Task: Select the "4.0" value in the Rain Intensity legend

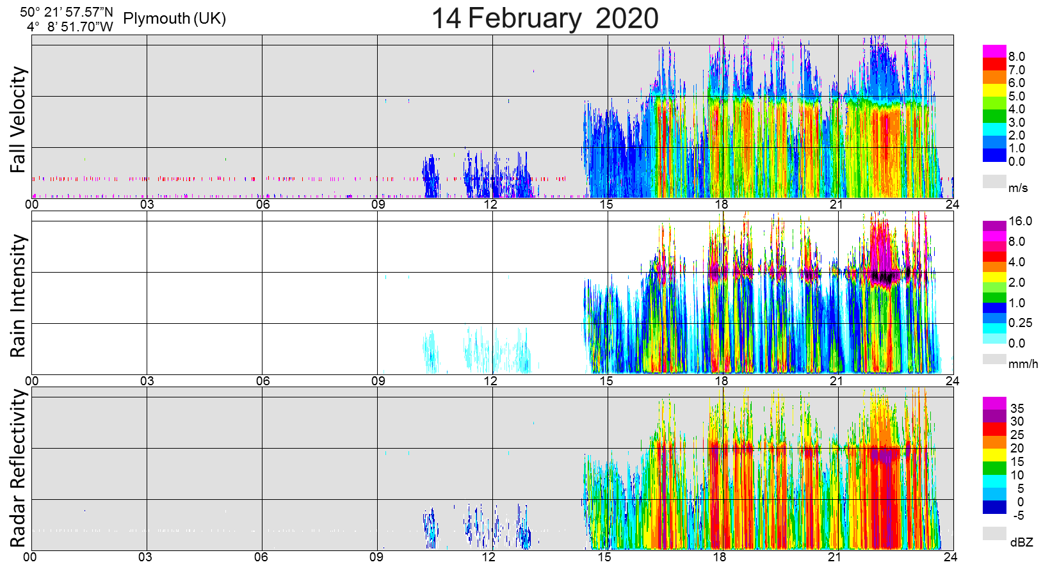Action: [1017, 262]
